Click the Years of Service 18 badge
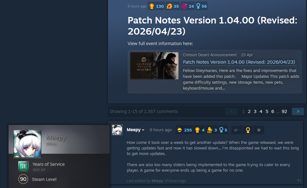Viewport: 307px width, 188px height. [x=24, y=166]
